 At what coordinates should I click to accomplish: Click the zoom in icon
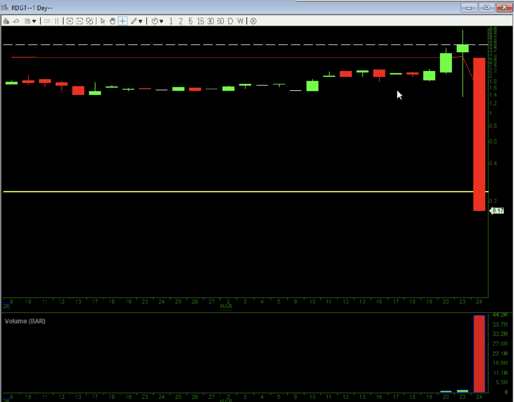coord(70,21)
